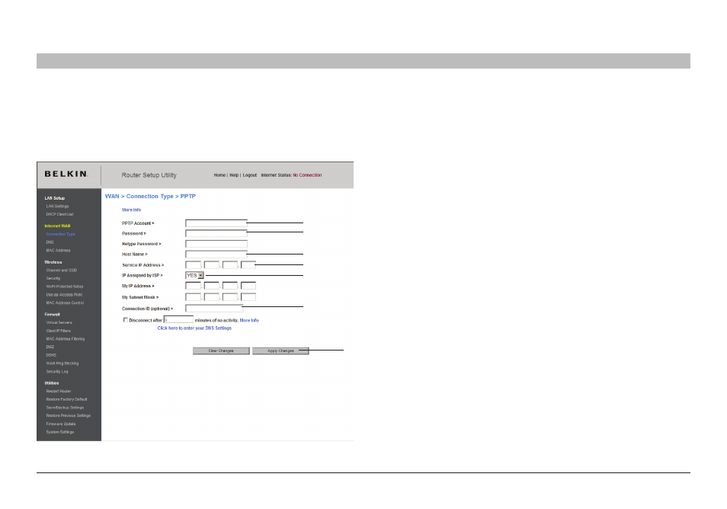Focus the Password input field
Image resolution: width=727 pixels, height=509 pixels.
click(216, 233)
